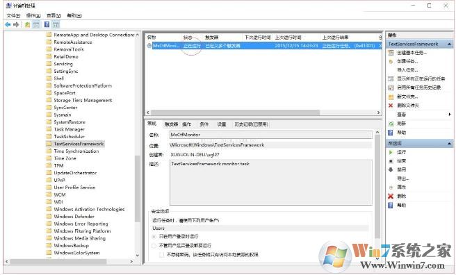Viewport: 456px width, 275px height.
Task: Select the Time Synchronization tree folder
Action: pyautogui.click(x=76, y=151)
